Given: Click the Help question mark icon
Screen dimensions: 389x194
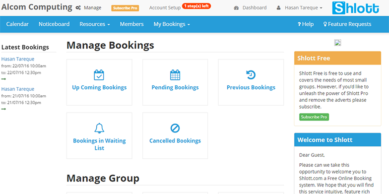Looking at the screenshot, I should coord(299,24).
